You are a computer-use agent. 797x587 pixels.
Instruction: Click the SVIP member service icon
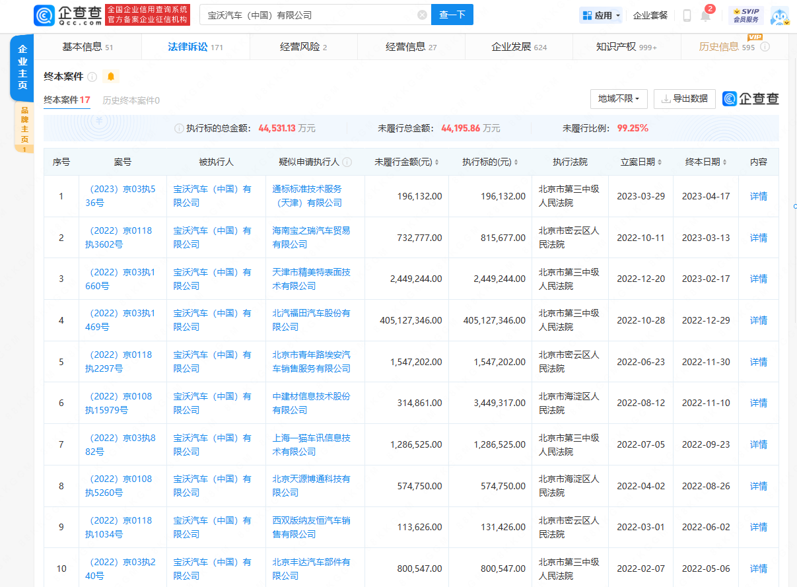tap(746, 15)
